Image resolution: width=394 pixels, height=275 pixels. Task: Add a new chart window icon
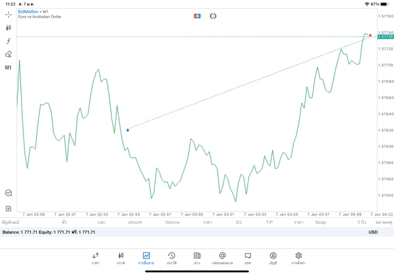9,209
